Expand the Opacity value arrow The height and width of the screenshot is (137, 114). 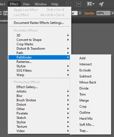[113, 13]
